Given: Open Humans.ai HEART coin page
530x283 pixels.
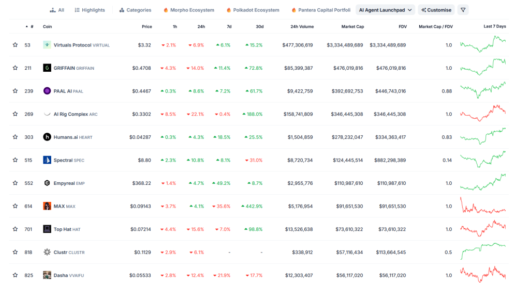Looking at the screenshot, I should (72, 137).
